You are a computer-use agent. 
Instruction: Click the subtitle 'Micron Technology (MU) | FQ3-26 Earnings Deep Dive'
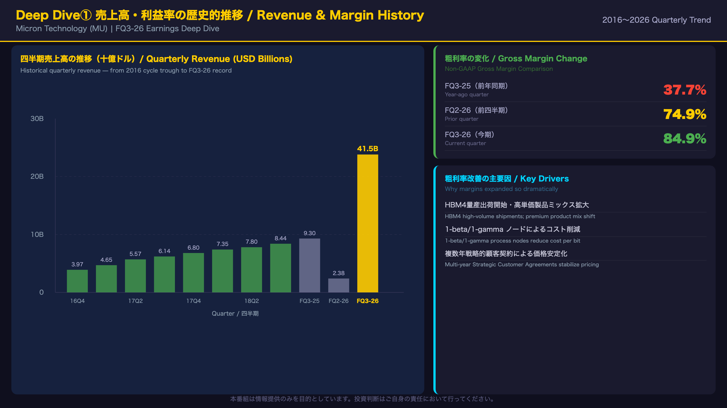pos(118,29)
